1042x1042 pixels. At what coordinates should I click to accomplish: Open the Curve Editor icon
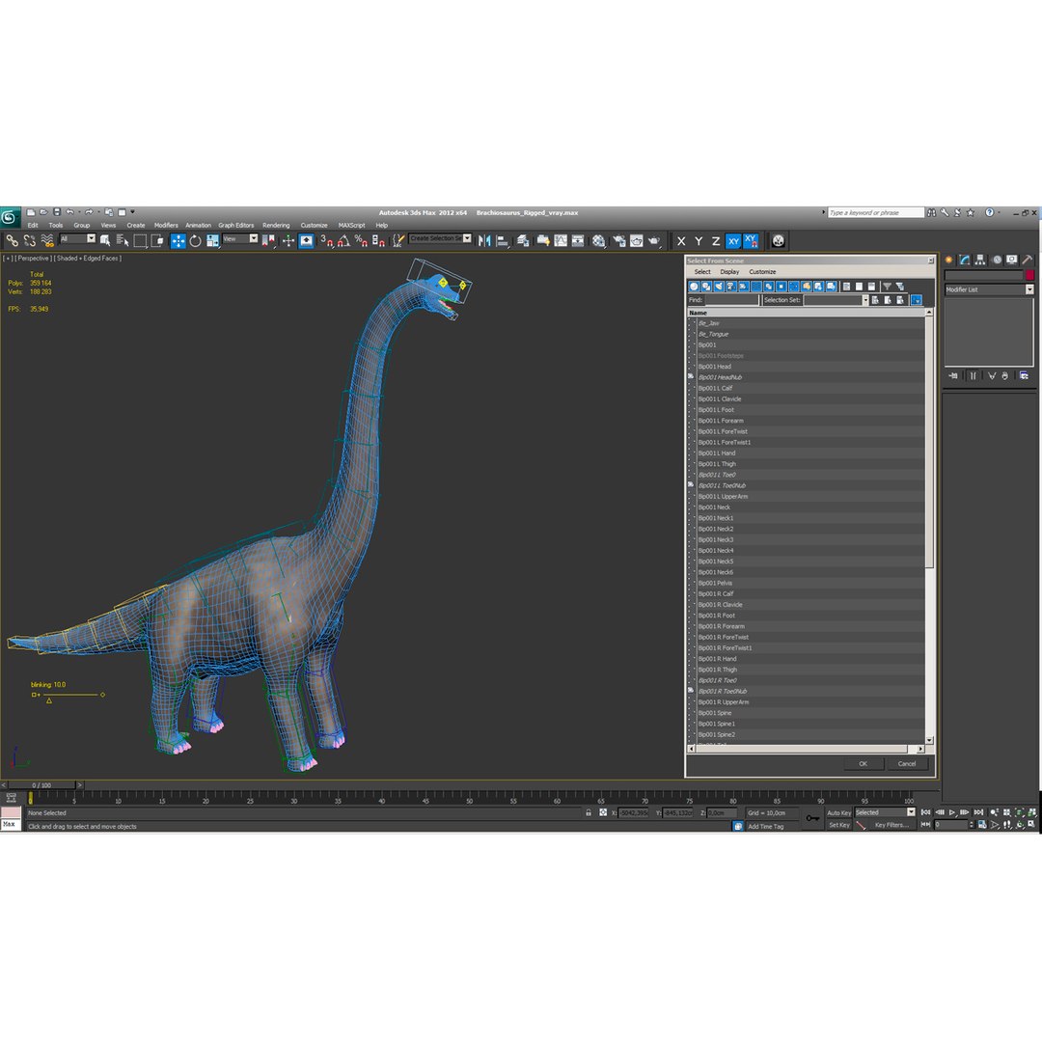[561, 240]
